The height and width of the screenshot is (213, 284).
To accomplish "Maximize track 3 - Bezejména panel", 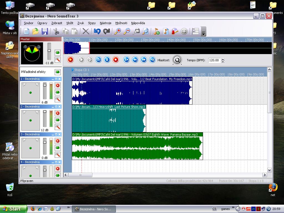I will [56, 135].
